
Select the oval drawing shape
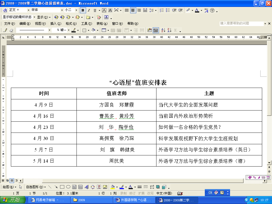coord(68,187)
